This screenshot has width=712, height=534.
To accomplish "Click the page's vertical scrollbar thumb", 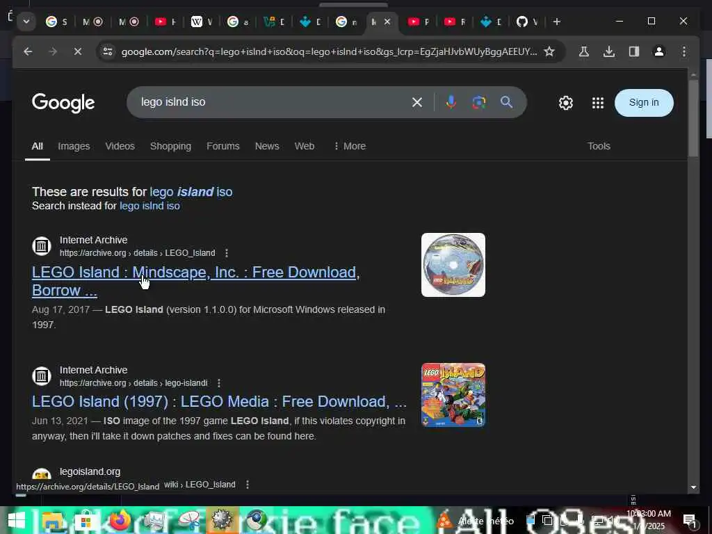I will pyautogui.click(x=693, y=118).
